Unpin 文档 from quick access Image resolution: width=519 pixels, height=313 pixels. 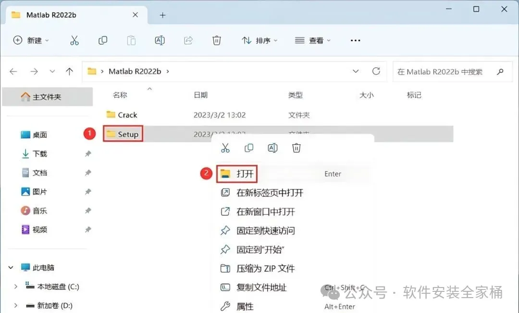(x=88, y=173)
